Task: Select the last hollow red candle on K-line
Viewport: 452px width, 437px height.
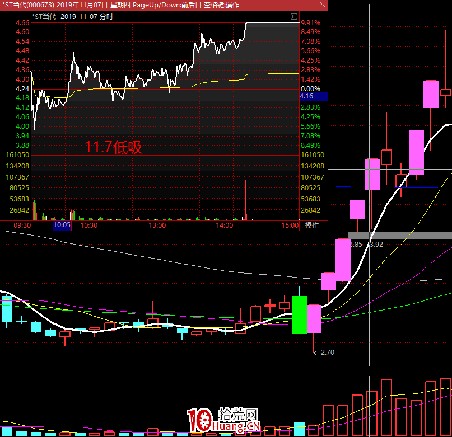Action: (x=445, y=93)
